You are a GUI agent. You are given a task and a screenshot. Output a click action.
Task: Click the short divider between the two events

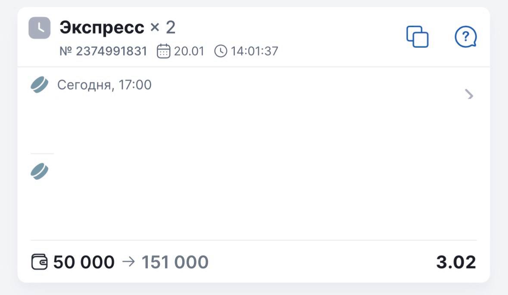coord(42,153)
